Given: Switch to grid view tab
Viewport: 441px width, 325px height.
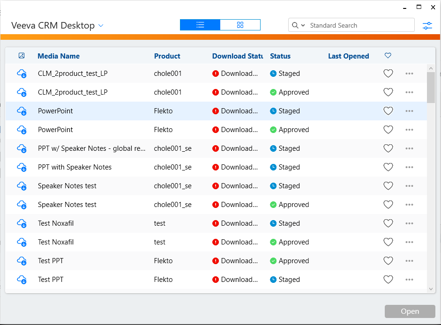Looking at the screenshot, I should pyautogui.click(x=240, y=25).
